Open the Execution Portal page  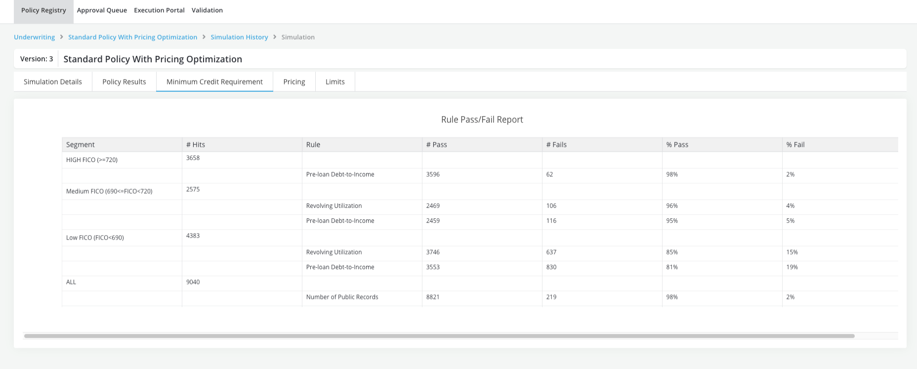pyautogui.click(x=159, y=10)
